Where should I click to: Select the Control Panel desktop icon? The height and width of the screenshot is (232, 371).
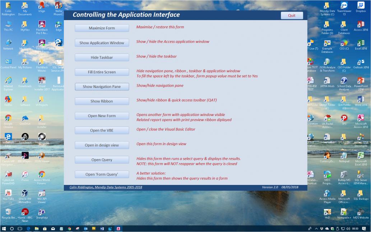click(8, 63)
